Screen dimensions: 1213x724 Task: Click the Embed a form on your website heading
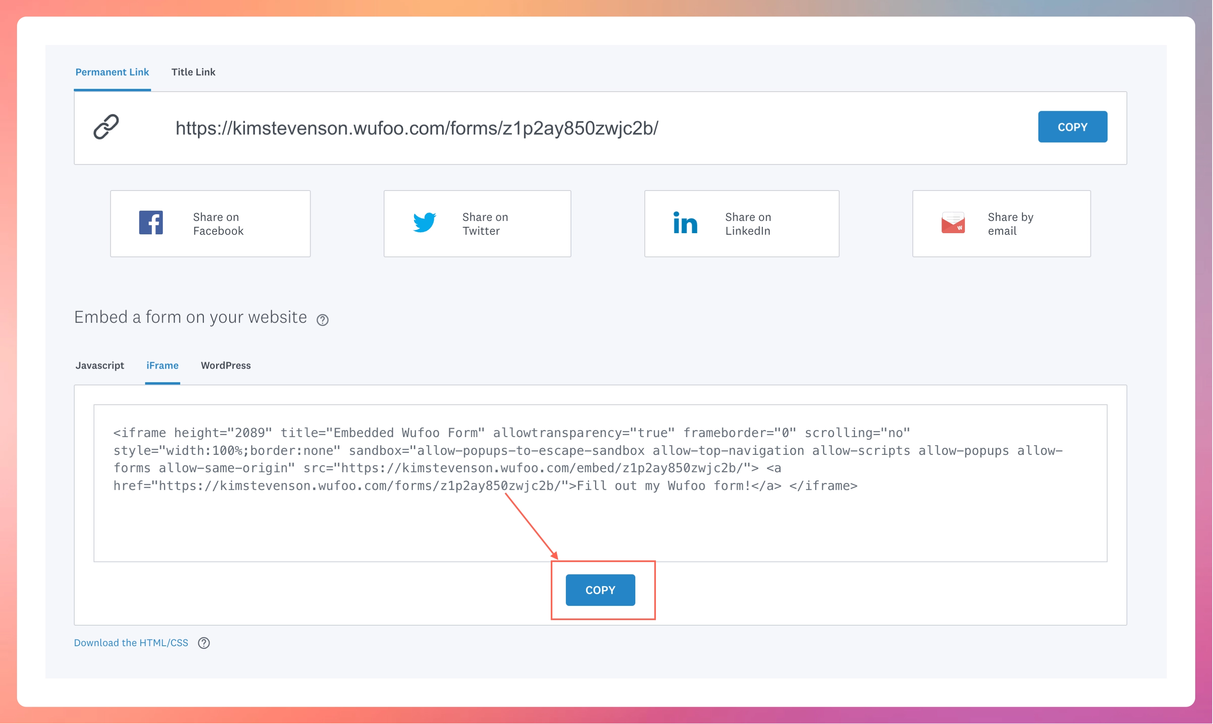point(190,317)
